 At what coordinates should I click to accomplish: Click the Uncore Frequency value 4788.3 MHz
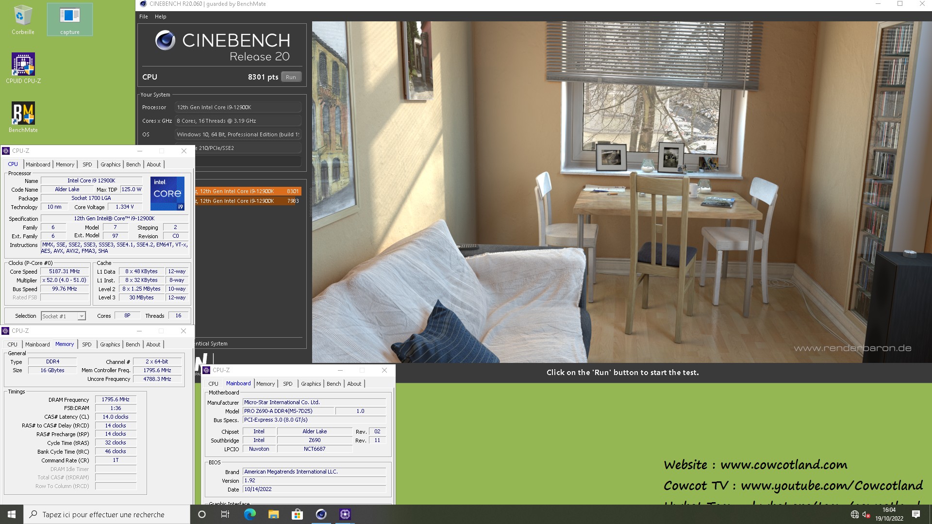click(157, 379)
